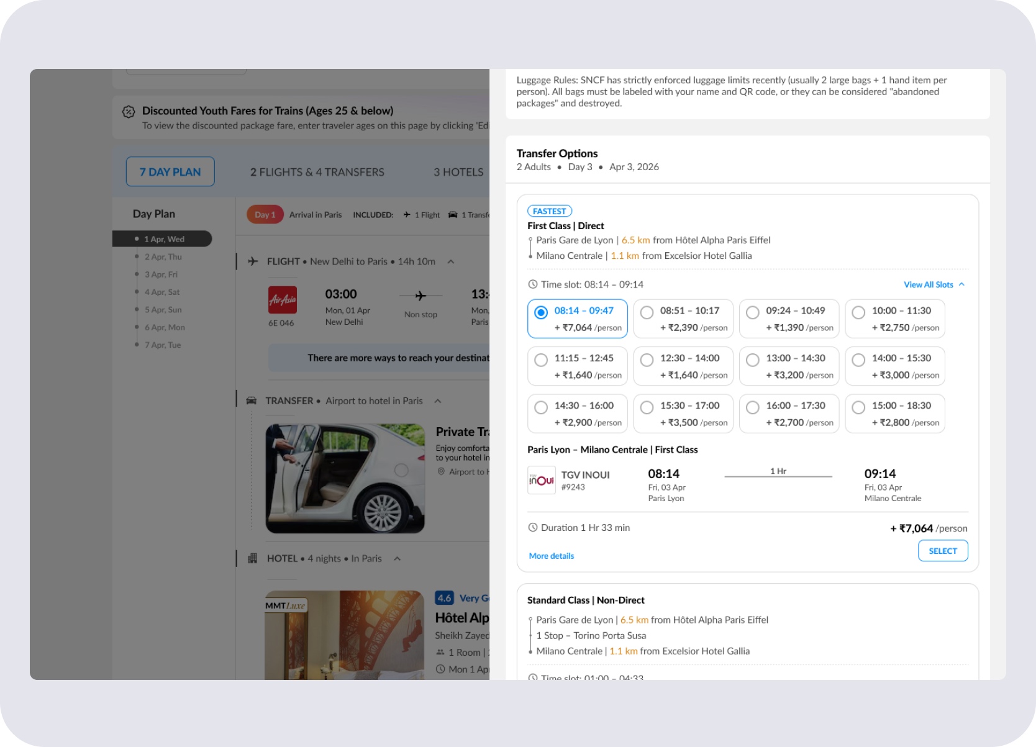Go to 5 Apr, Sun in Day Plan
The image size is (1036, 747).
(163, 310)
